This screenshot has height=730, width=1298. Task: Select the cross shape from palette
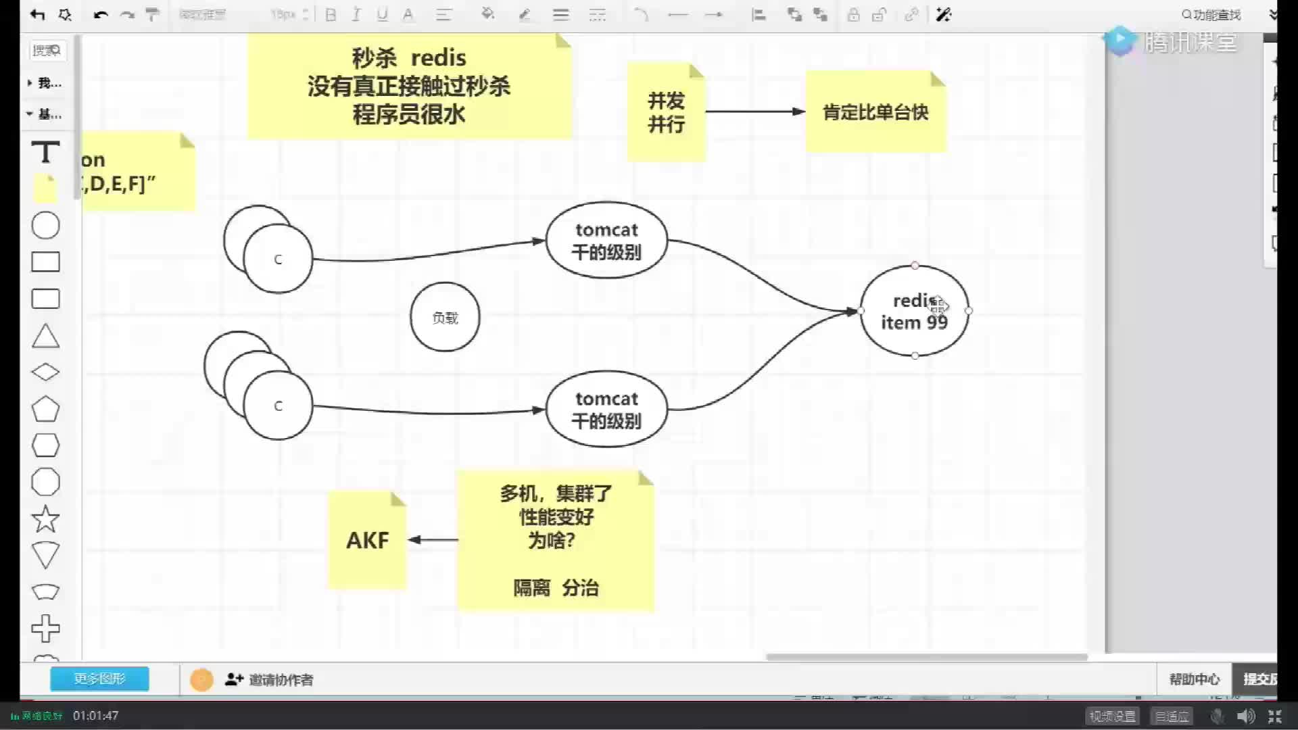click(x=46, y=628)
